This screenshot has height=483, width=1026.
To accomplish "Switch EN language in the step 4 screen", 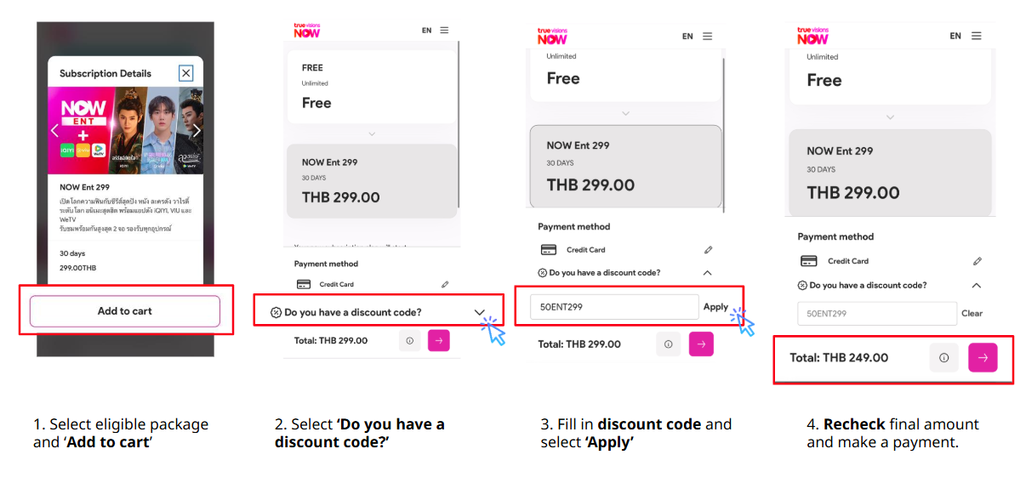I will [955, 36].
